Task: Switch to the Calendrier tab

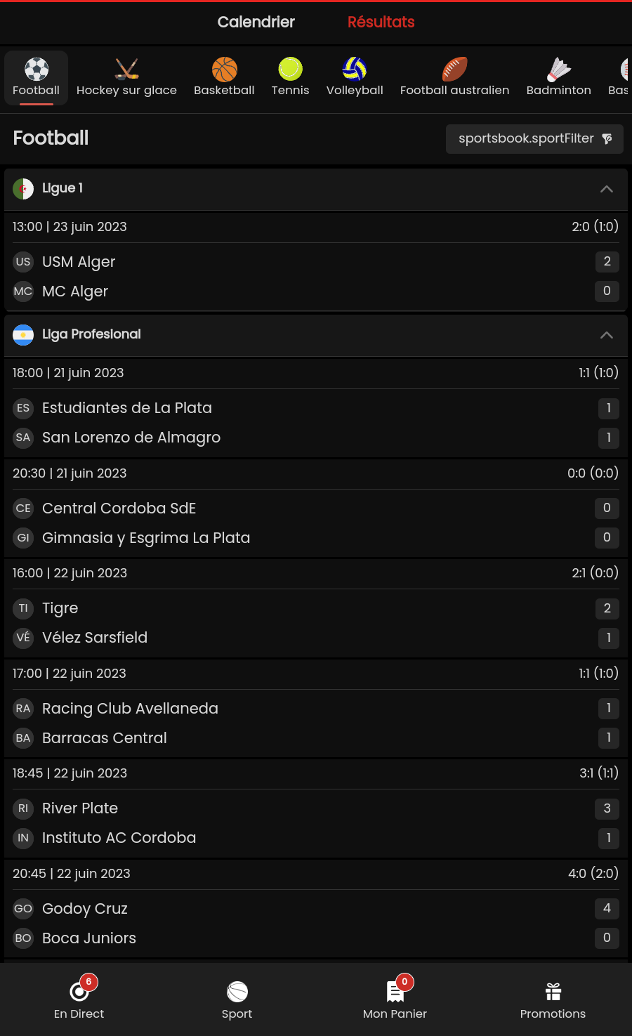Action: click(x=256, y=22)
